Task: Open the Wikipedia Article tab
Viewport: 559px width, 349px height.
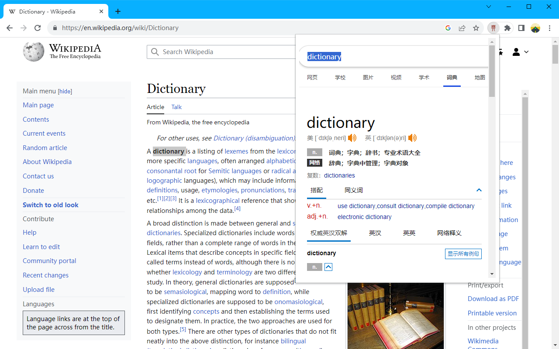Action: point(155,107)
